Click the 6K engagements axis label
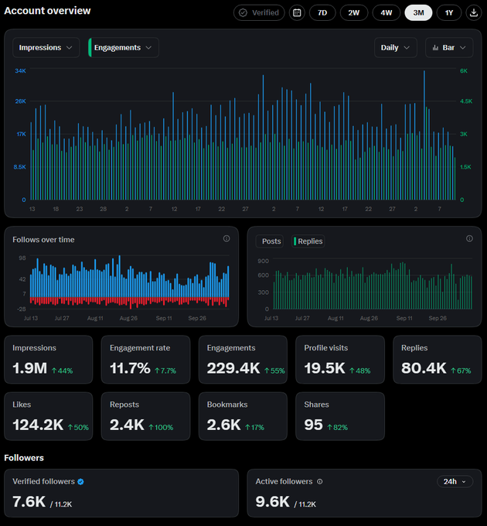The image size is (487, 526). 464,71
